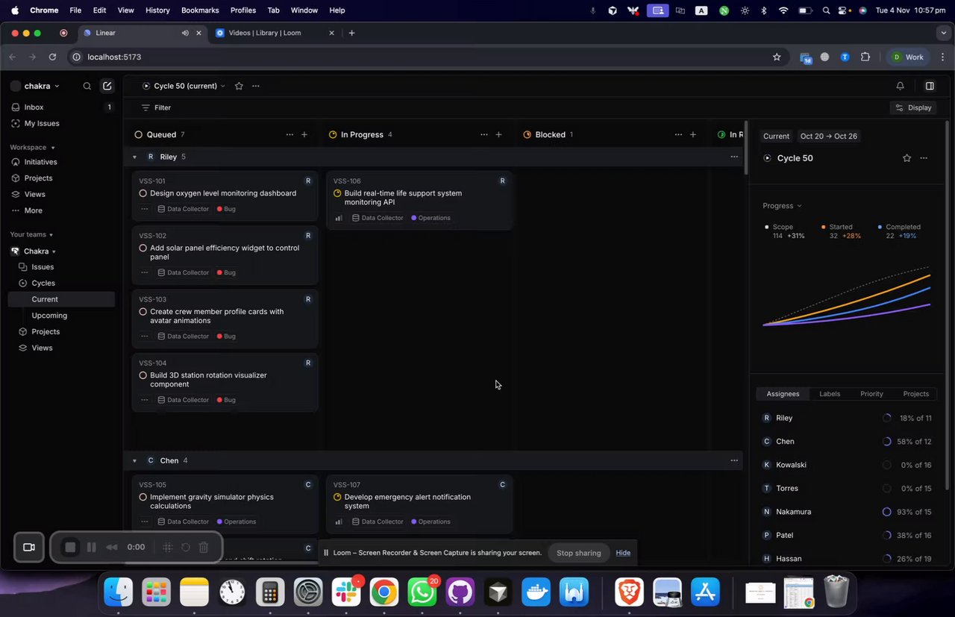Image resolution: width=955 pixels, height=617 pixels.
Task: Open assignee avatar on VSS-105 card
Action: click(x=308, y=485)
